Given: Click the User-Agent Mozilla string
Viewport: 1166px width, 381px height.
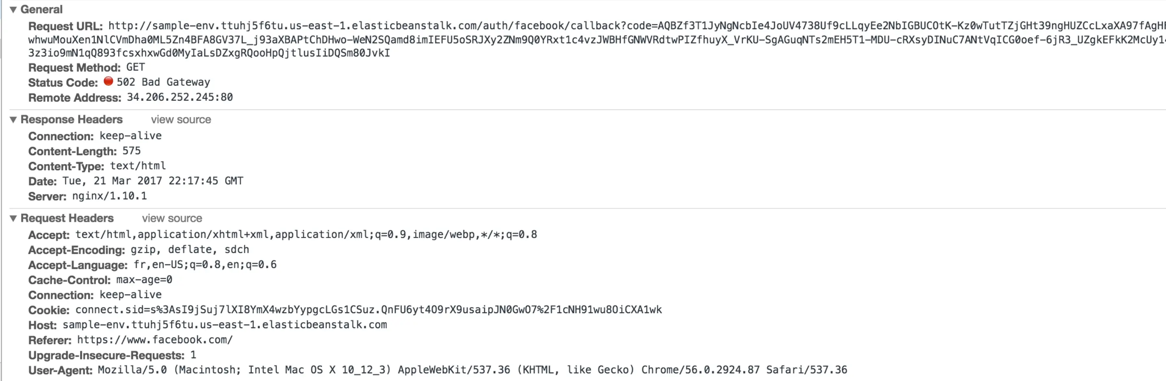Looking at the screenshot, I should [472, 370].
